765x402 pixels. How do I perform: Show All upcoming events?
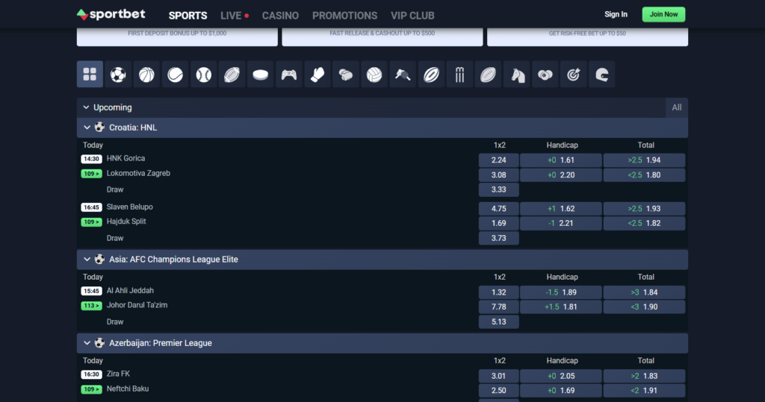(x=677, y=107)
